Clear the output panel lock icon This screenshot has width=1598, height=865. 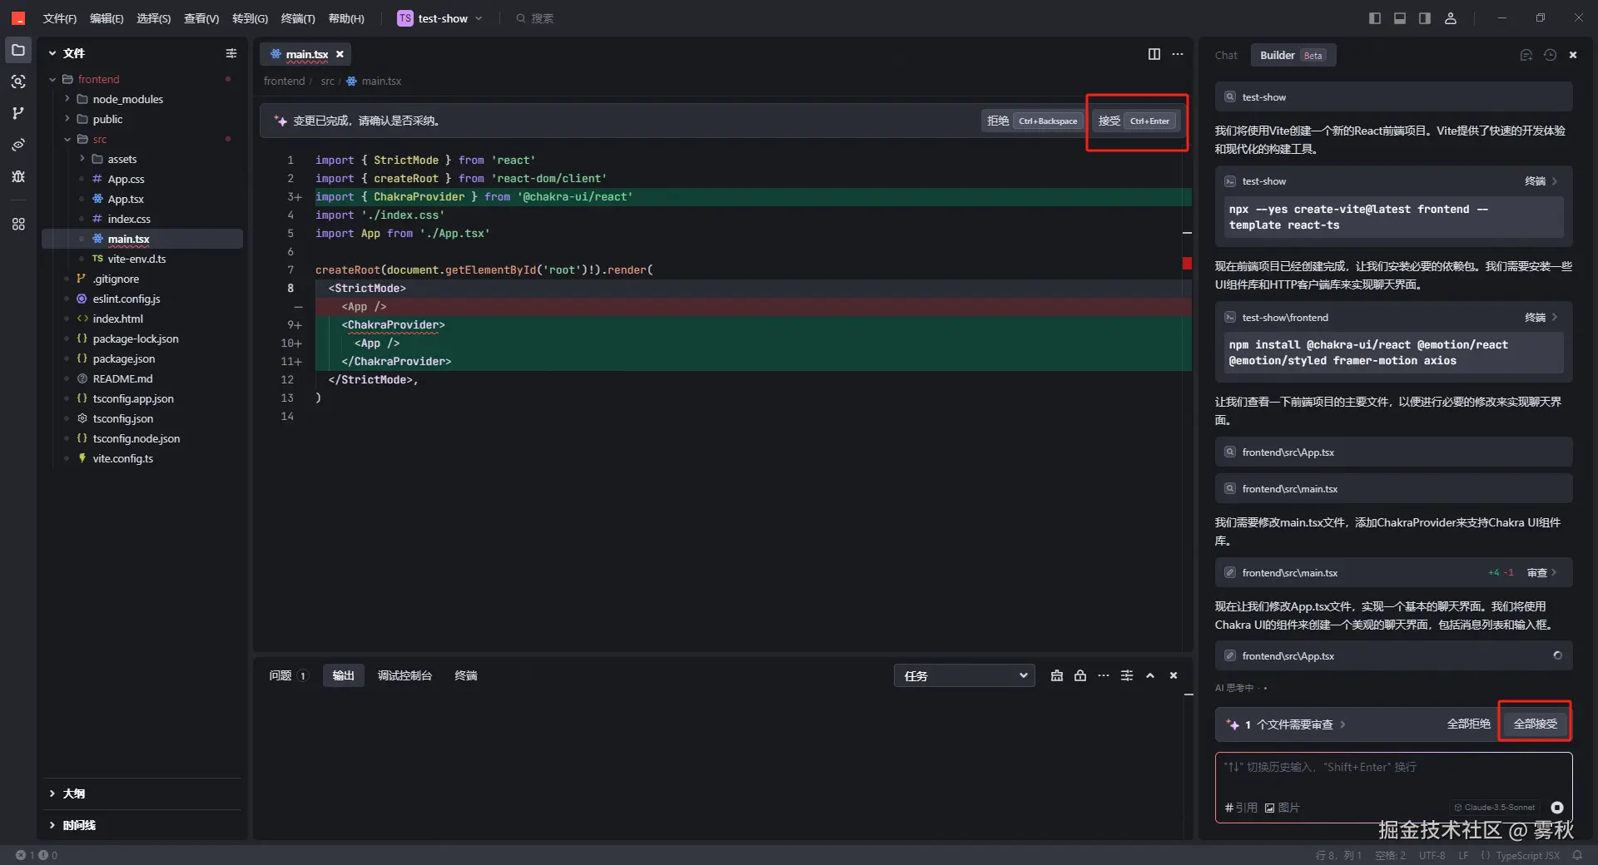pyautogui.click(x=1080, y=675)
